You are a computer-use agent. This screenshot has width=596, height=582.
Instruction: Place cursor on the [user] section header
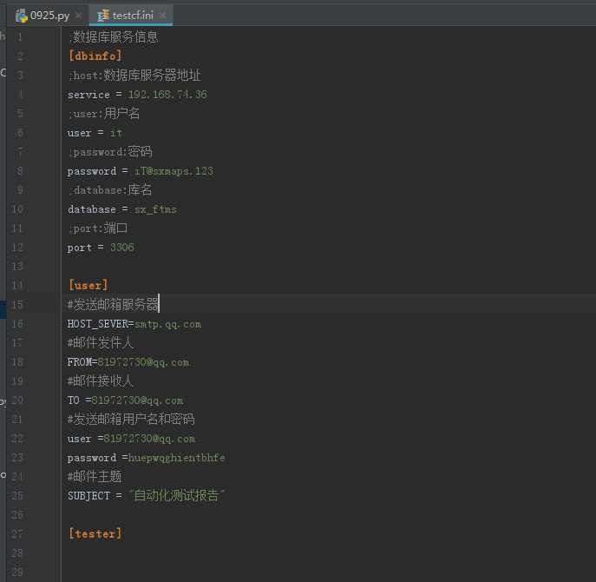tap(88, 286)
